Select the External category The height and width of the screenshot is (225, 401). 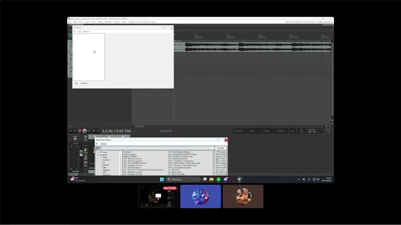pos(106,165)
